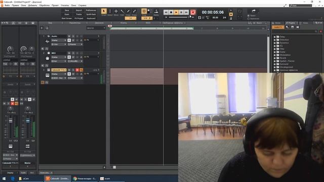Select the Erase tool
The height and width of the screenshot is (182, 324).
[134, 11]
